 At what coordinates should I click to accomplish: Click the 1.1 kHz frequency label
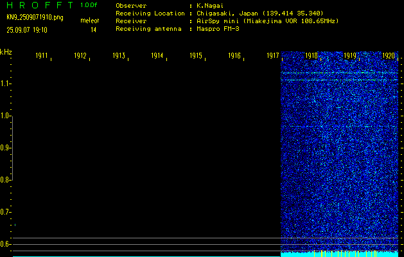tap(4, 84)
